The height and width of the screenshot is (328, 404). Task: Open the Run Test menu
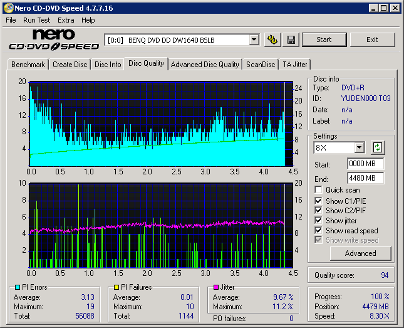[37, 20]
